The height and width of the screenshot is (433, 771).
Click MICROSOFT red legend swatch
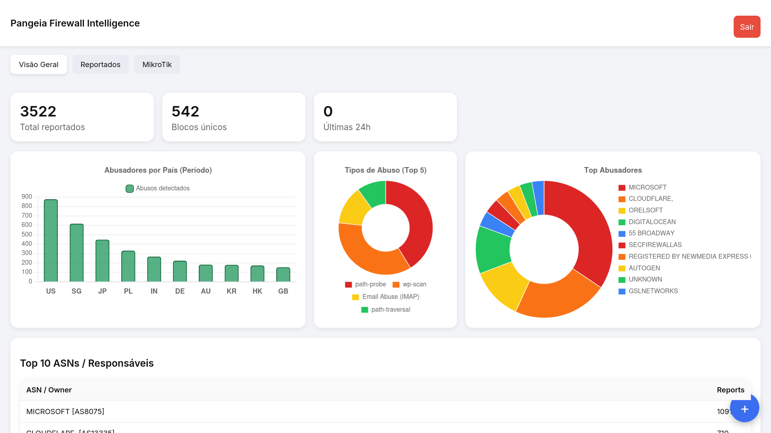pyautogui.click(x=622, y=188)
